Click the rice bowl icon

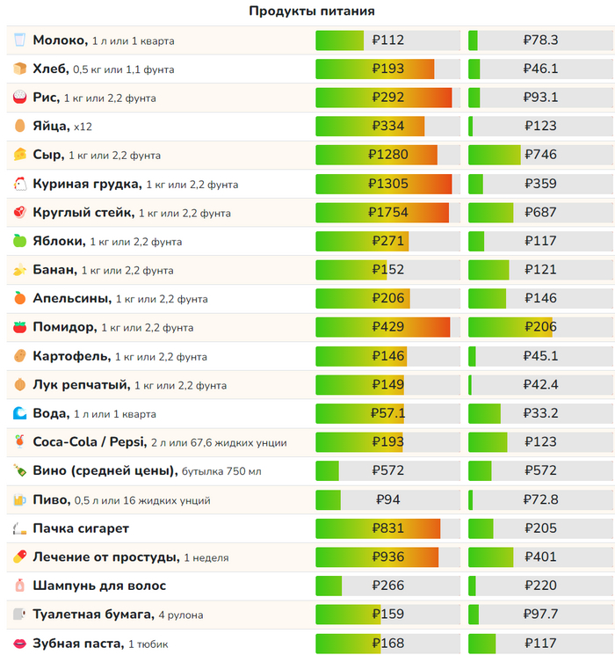point(19,98)
